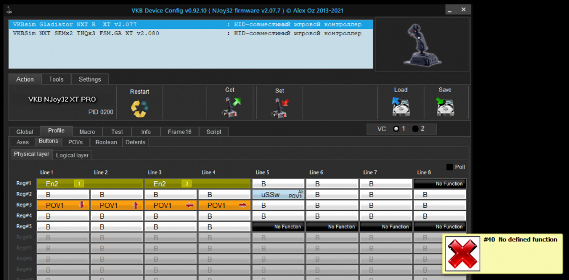Click the Reg#3 Line 6 B cell
Viewport: 569px width, 280px height.
click(332, 206)
